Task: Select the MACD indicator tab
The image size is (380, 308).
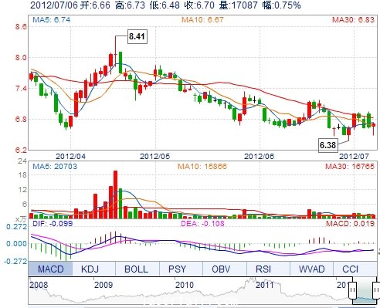Action: (50, 269)
